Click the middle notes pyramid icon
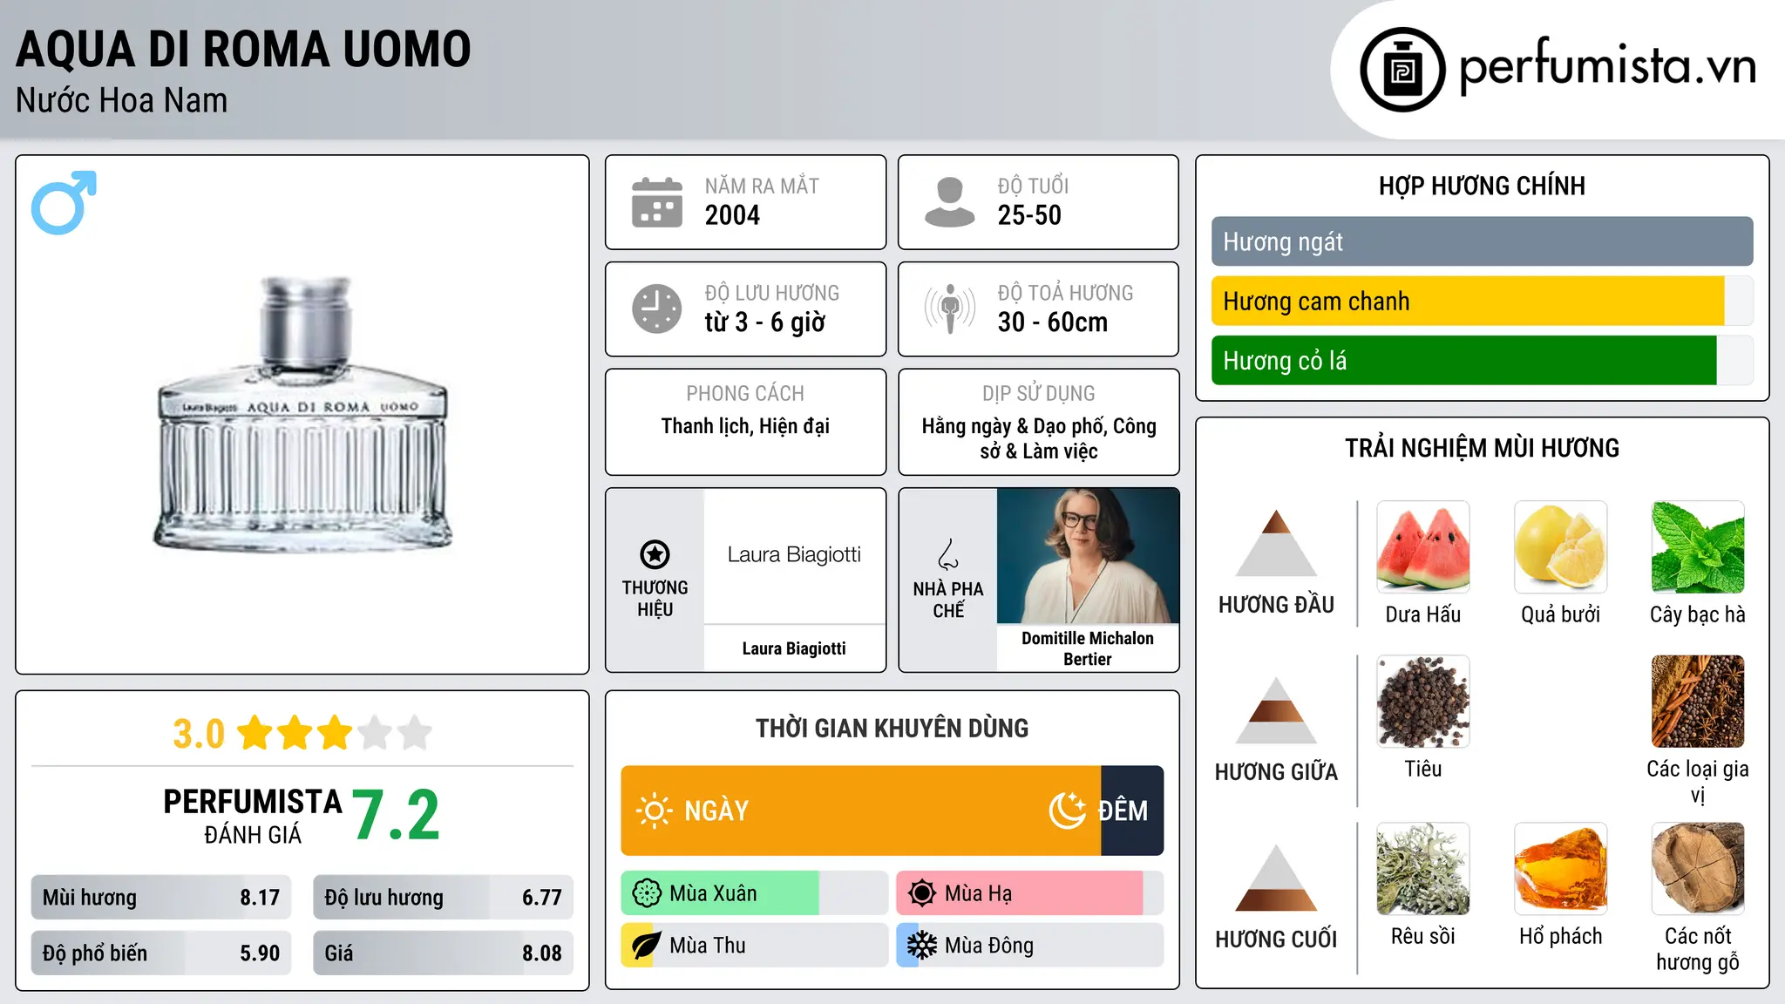 pos(1276,710)
